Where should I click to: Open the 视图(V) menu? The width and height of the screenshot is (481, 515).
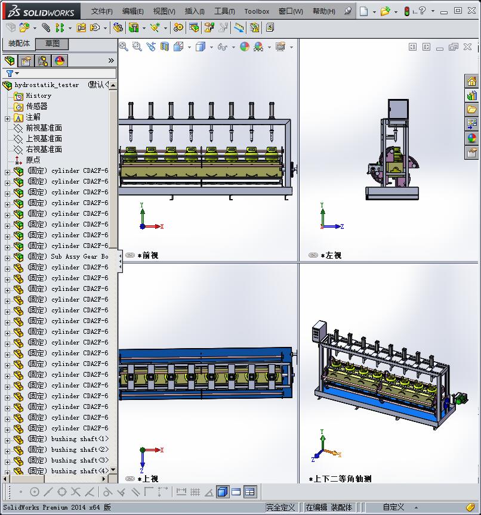164,11
